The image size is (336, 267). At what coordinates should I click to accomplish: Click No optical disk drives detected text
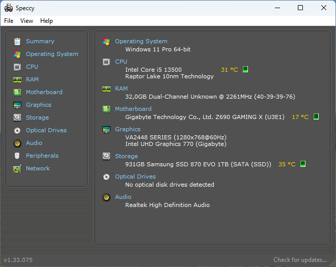[x=170, y=185]
